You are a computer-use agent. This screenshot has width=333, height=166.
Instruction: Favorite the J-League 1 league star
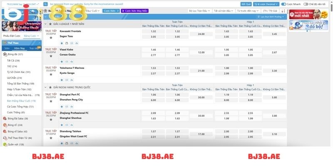coord(50,24)
